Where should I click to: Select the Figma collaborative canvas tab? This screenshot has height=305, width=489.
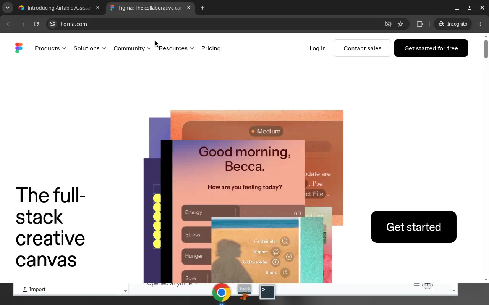pyautogui.click(x=150, y=8)
